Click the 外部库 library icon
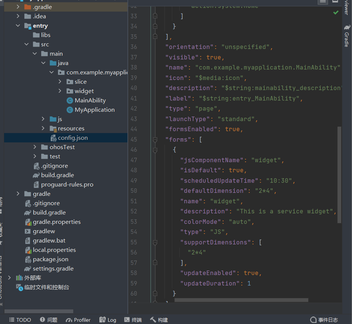Viewport: 352px width, 324px height. 19,278
